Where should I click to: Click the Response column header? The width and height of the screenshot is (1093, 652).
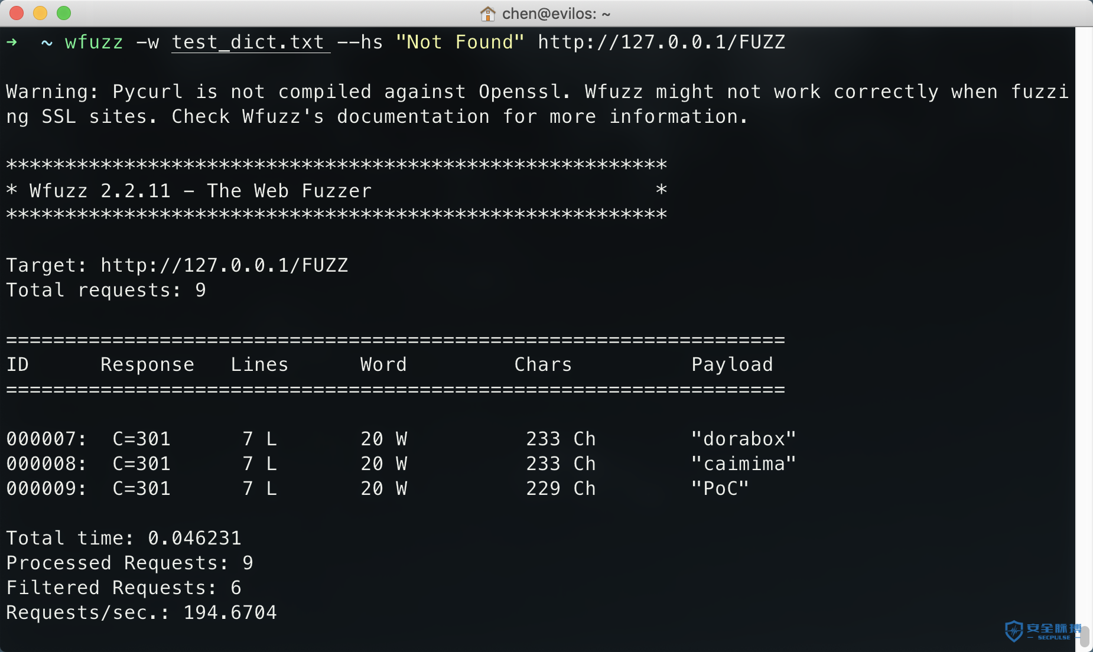click(x=147, y=364)
